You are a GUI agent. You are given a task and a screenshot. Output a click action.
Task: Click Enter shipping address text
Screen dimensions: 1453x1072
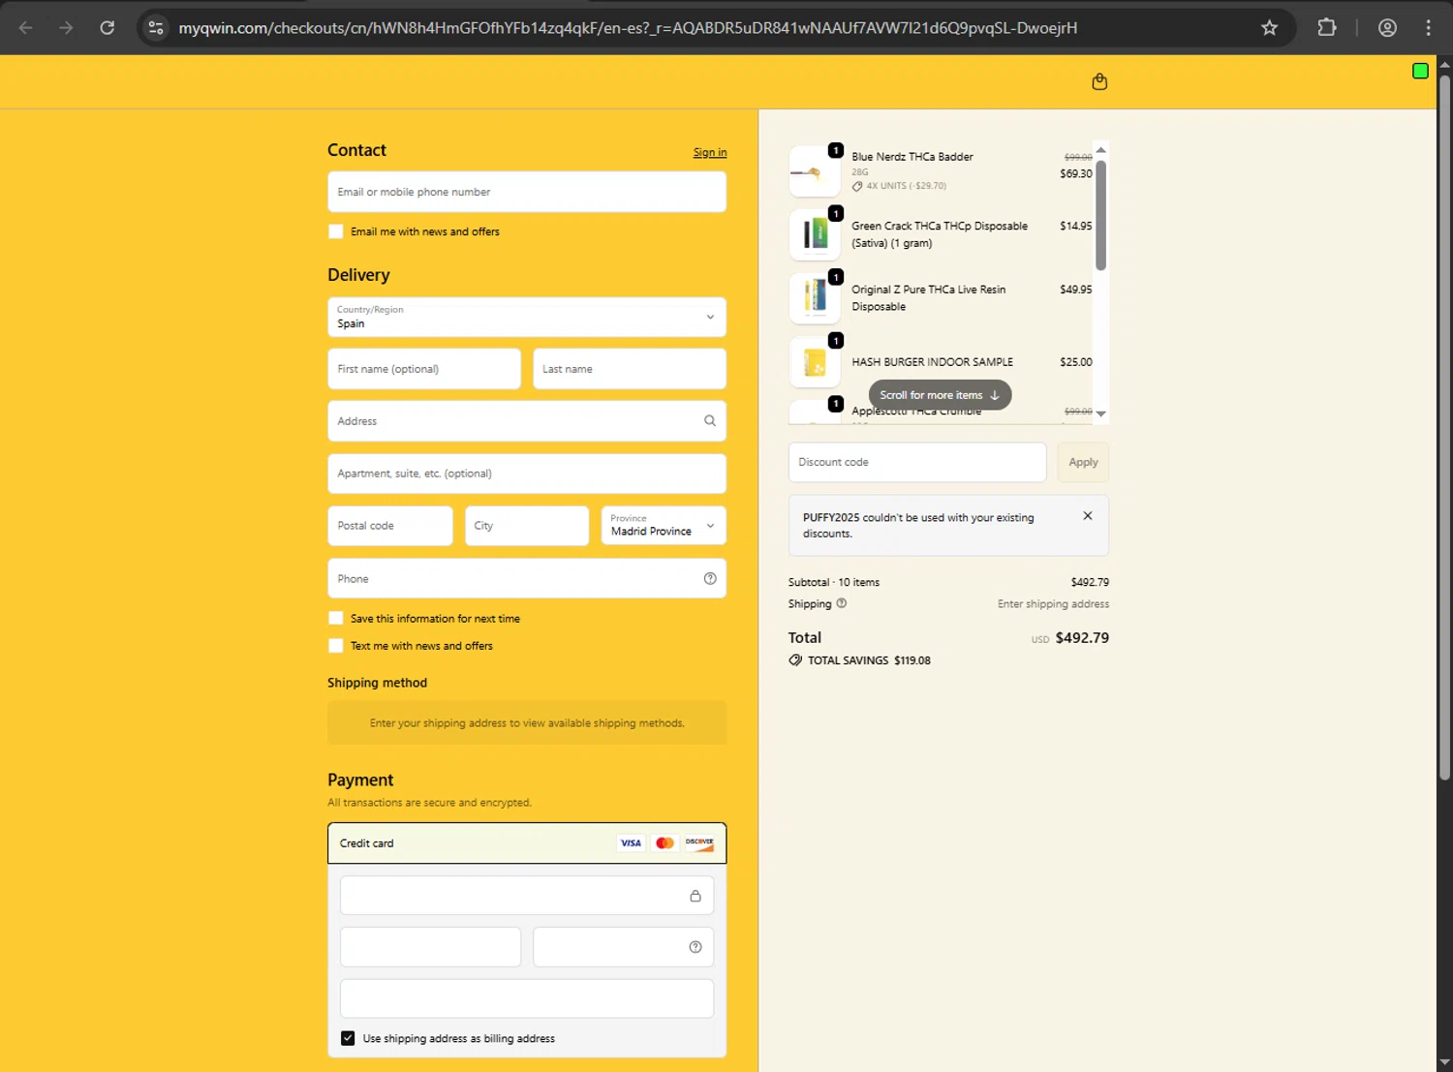coord(1054,603)
